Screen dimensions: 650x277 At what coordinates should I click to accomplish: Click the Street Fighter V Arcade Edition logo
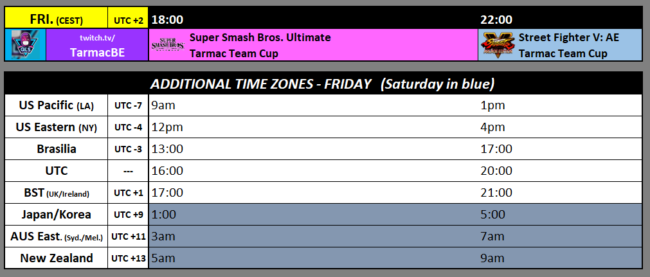(x=497, y=45)
